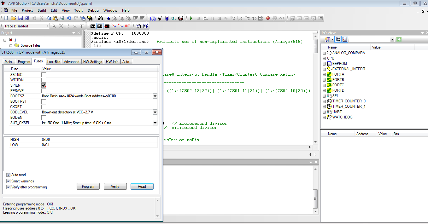Click the red AUTO programming icon

point(127,26)
